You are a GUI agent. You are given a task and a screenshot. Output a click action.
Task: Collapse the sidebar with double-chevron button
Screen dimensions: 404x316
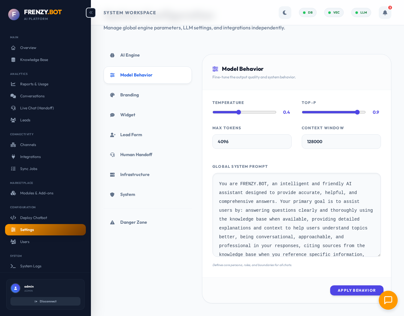(91, 13)
